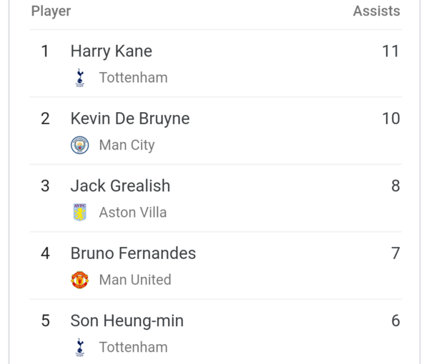Click rank number 4 beside Bruno Fernandes
429x364 pixels.
46,253
